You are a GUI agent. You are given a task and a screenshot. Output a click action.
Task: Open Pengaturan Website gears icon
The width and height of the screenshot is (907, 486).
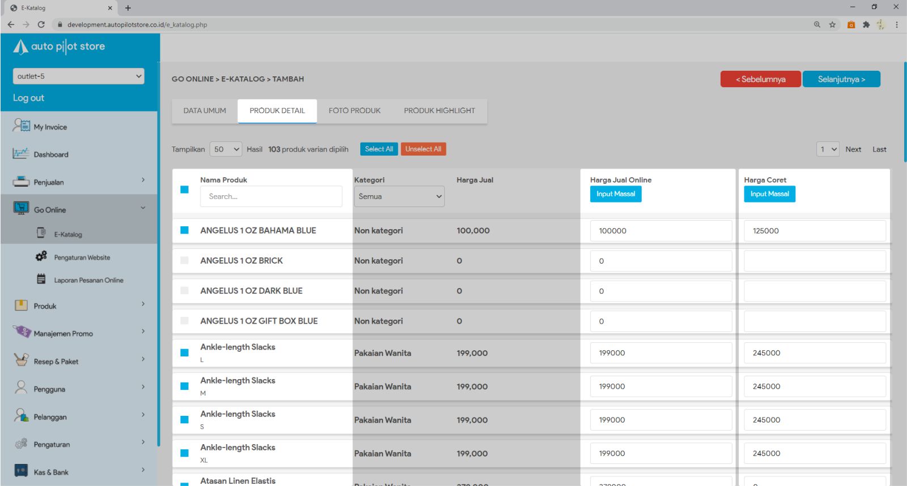click(41, 257)
